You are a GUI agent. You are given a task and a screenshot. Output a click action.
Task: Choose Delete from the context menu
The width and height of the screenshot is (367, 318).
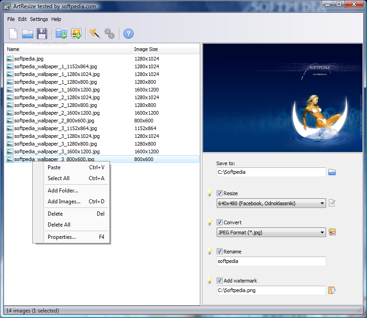coord(76,214)
